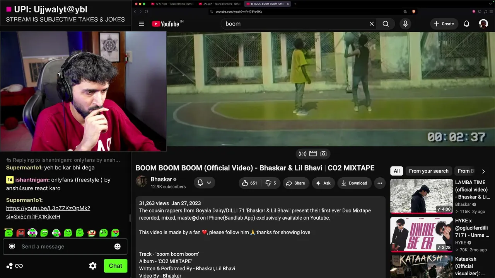Take a screenshot with the camera icon
495x278 pixels.
click(x=323, y=154)
